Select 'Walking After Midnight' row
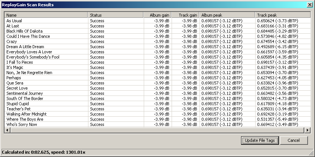The height and width of the screenshot is (157, 315). (x=157, y=114)
